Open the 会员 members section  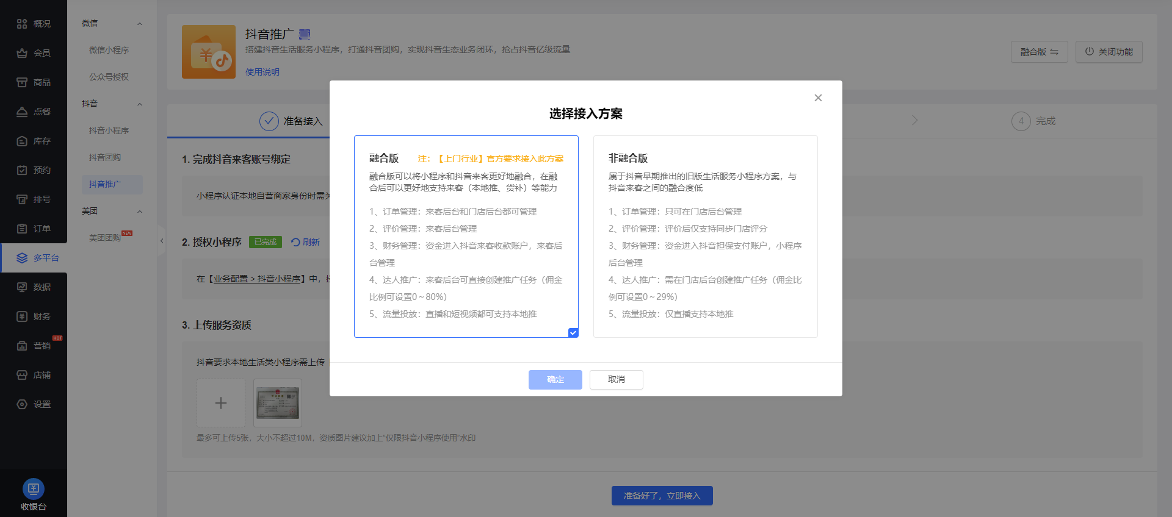click(x=34, y=53)
